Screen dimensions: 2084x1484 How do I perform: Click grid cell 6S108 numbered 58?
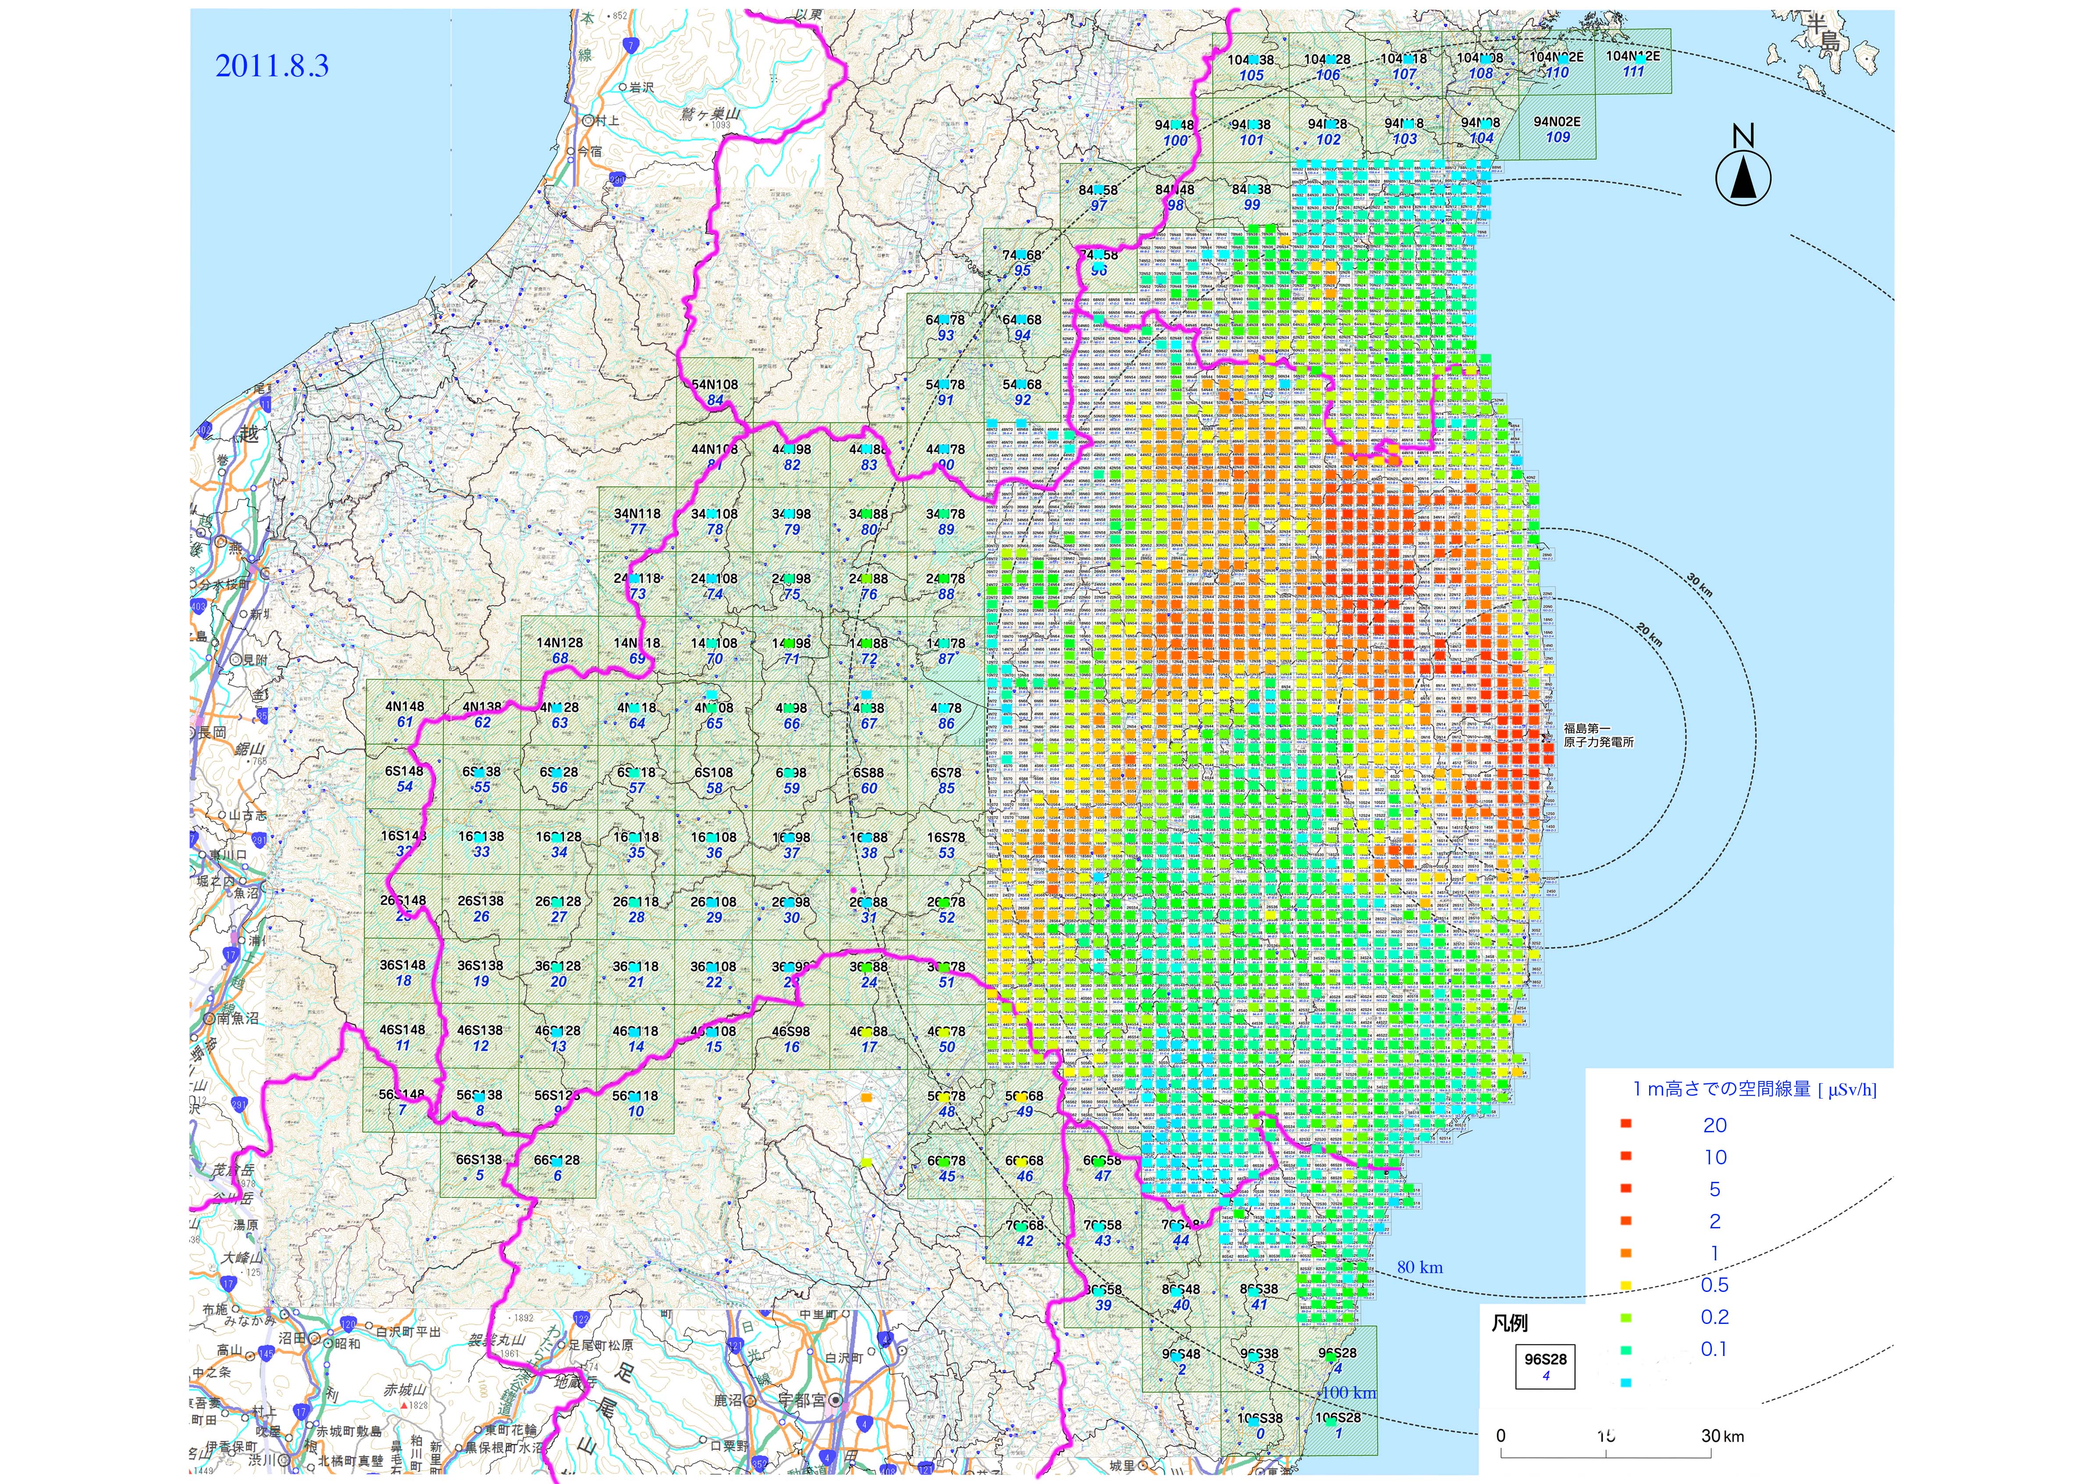coord(713,779)
